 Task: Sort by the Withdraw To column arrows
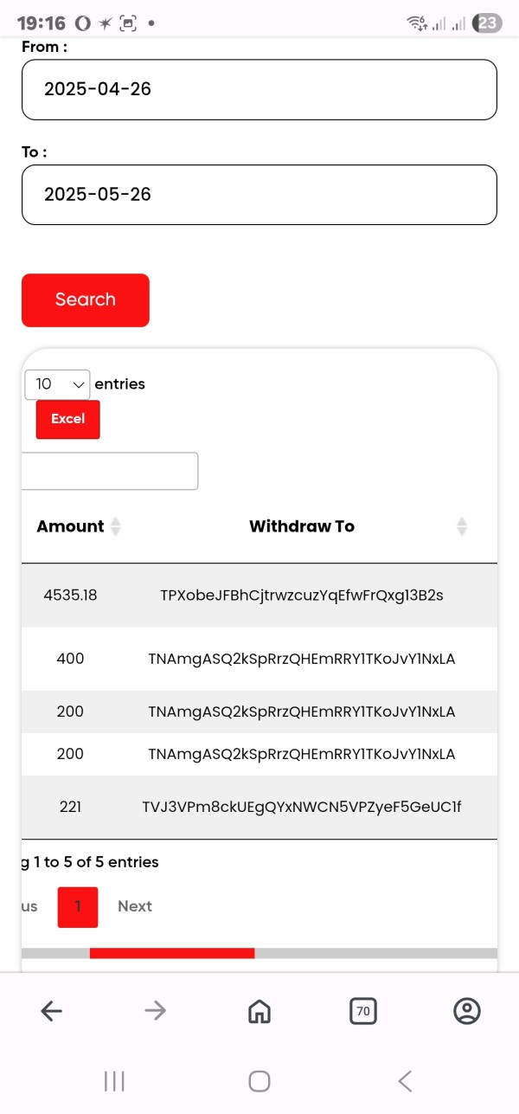tap(462, 526)
